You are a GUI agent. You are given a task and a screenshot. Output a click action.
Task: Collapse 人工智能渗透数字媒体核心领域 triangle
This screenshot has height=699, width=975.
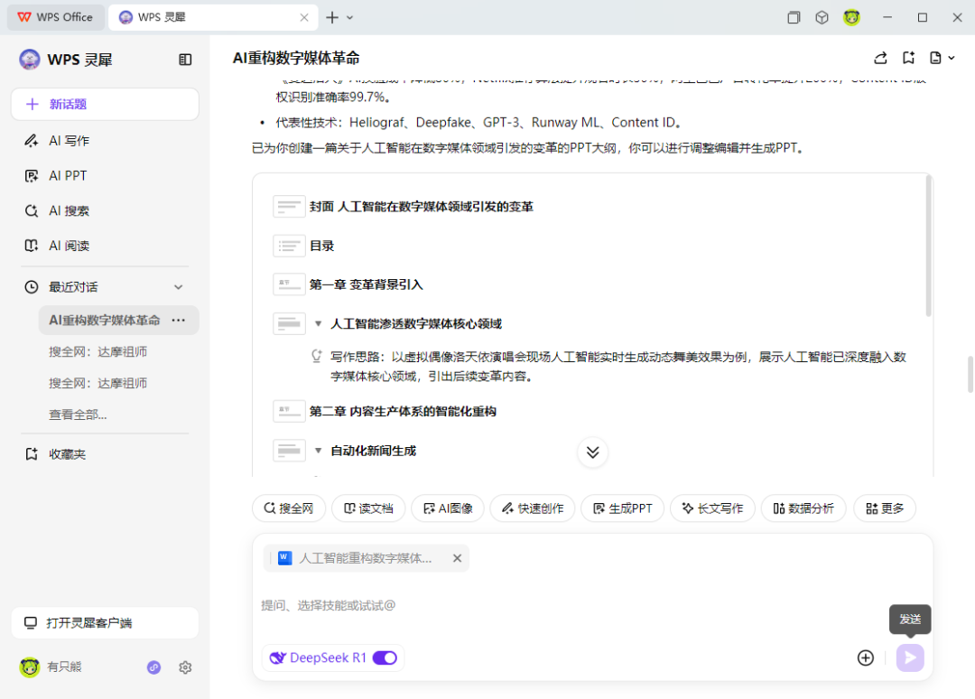pos(318,324)
